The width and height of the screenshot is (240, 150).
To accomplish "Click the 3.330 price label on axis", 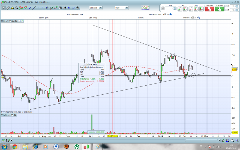I will point(234,70).
